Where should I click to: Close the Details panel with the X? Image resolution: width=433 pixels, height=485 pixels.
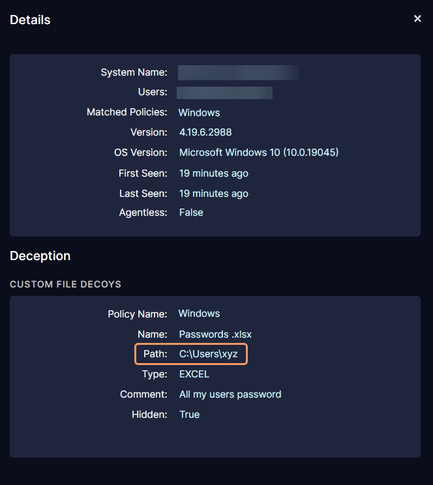[x=417, y=19]
